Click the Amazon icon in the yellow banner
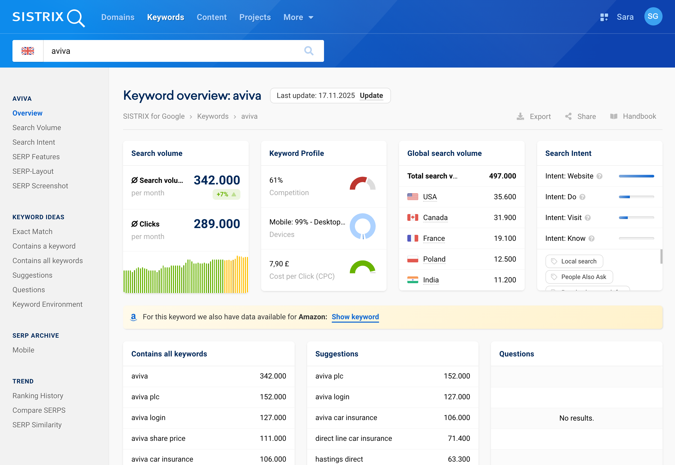This screenshot has height=465, width=675. coord(133,317)
